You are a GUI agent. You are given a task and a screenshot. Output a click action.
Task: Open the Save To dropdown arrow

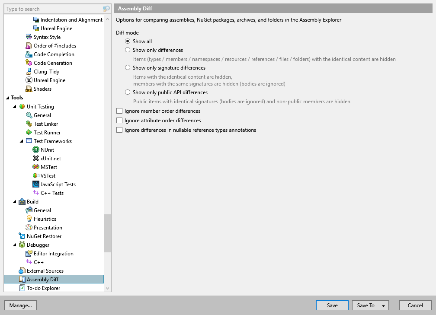click(383, 305)
